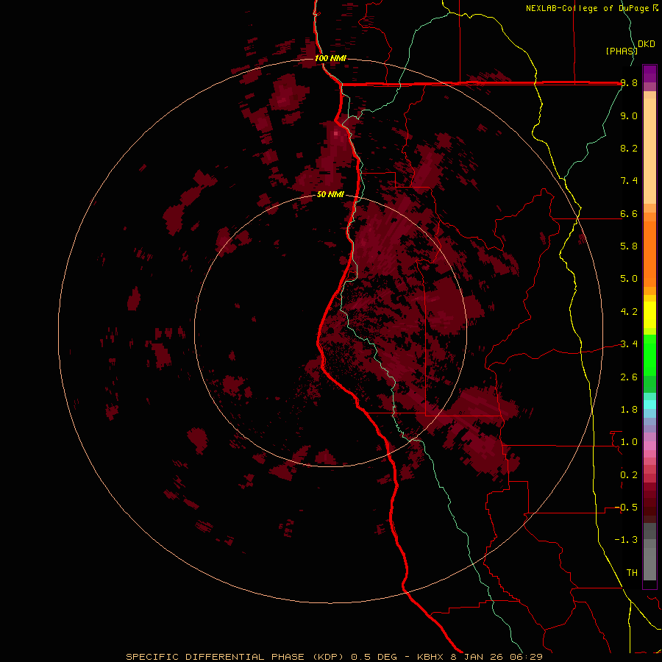This screenshot has width=662, height=662.
Task: Click the [PHAS] label near the legend
Action: [x=622, y=51]
